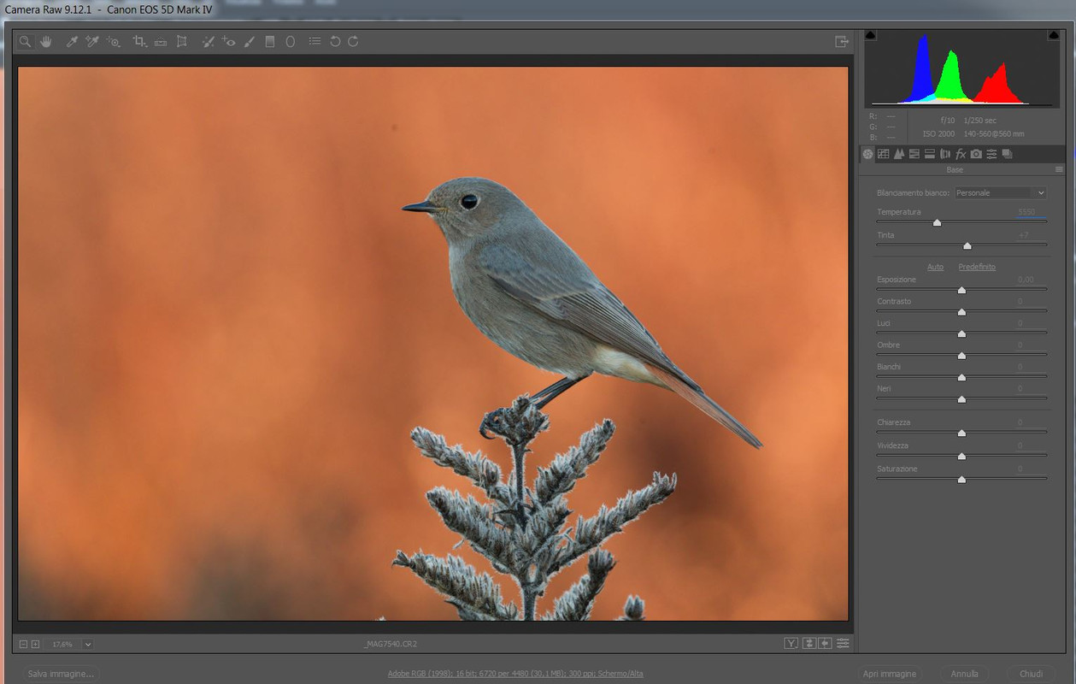This screenshot has height=684, width=1076.
Task: Click the Bianchi slider handle
Action: (x=961, y=377)
